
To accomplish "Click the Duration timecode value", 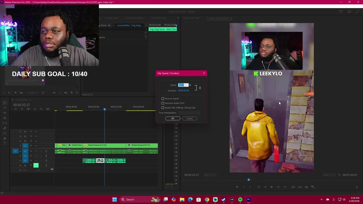I will (183, 91).
